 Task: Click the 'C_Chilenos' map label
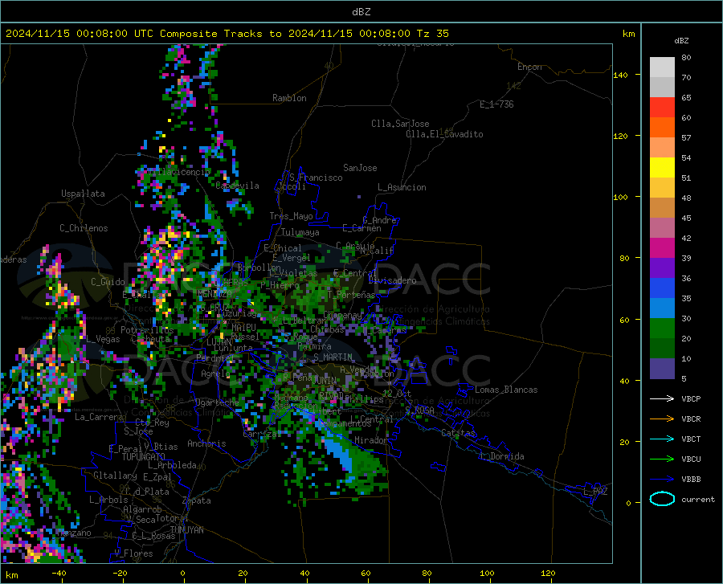[84, 228]
